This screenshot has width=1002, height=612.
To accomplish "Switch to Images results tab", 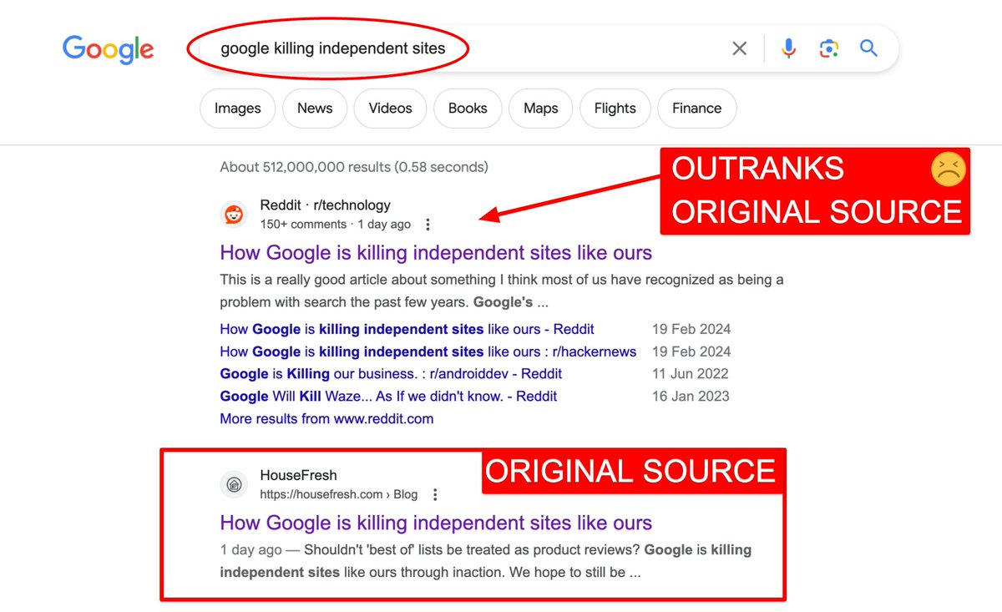I will [x=238, y=108].
